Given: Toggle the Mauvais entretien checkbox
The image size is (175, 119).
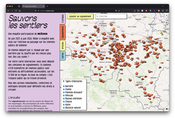Looking at the screenshot, I should [64, 98].
